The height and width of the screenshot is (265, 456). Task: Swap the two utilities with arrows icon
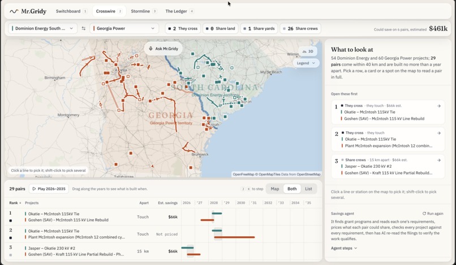click(84, 28)
